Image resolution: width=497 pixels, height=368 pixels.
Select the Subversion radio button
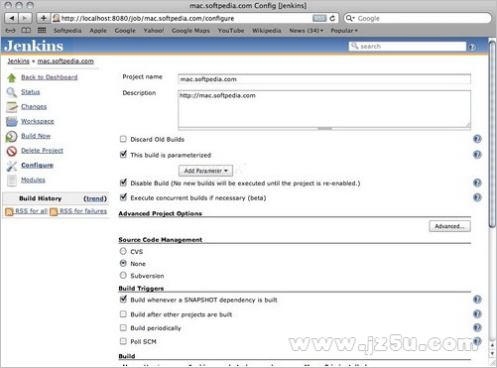[123, 275]
